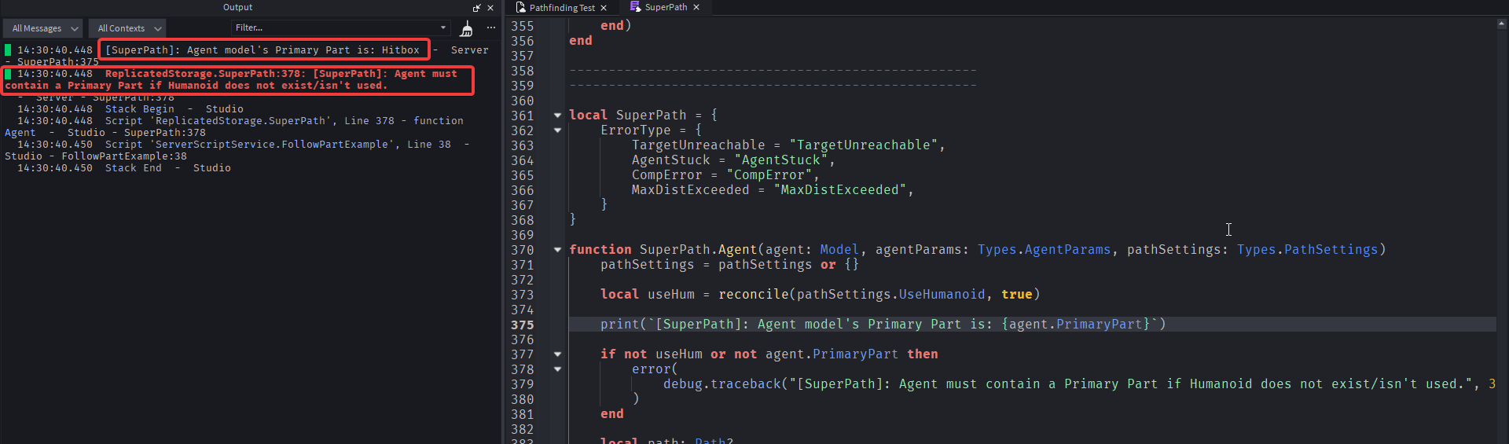Collapse the SuperPath.Agent function fold arrow on line 370

tap(558, 250)
